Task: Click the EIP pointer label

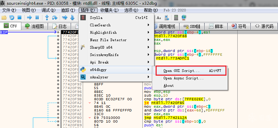Action: (4, 32)
